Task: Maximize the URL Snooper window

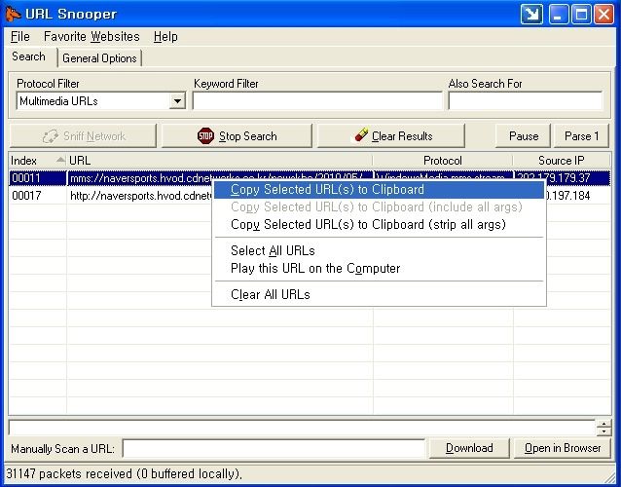Action: click(581, 15)
